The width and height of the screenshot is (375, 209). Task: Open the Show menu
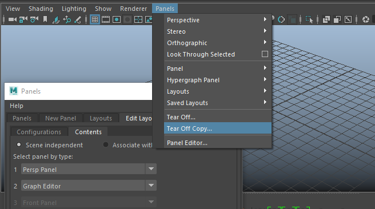coord(103,9)
